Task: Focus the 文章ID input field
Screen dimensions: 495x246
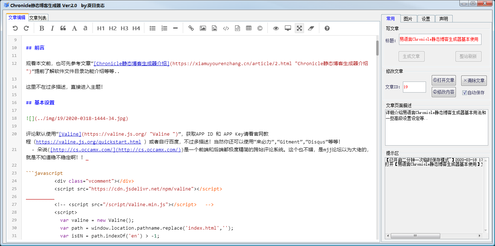Action: pos(414,87)
